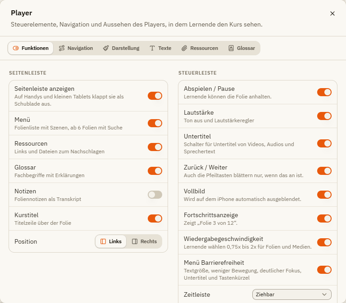Viewport: 346px width, 303px height.
Task: Toggle the Lautstärke switch
Action: click(x=324, y=116)
